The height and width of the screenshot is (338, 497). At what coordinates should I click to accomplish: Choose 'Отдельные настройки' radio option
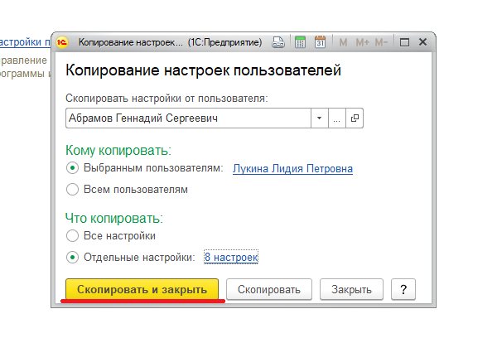(72, 257)
